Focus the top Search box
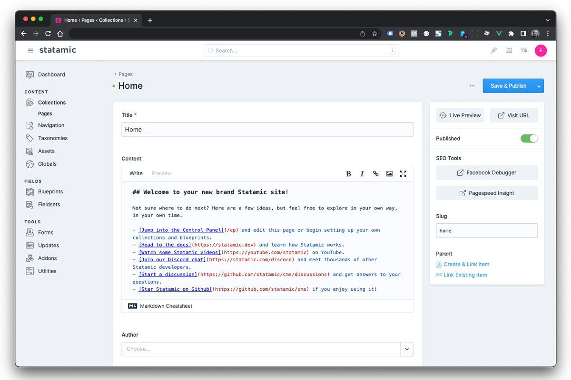This screenshot has width=571, height=380. click(302, 51)
